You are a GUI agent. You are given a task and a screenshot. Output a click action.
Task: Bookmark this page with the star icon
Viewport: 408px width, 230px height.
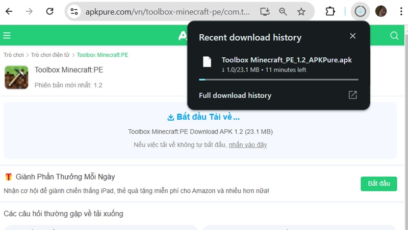point(301,11)
